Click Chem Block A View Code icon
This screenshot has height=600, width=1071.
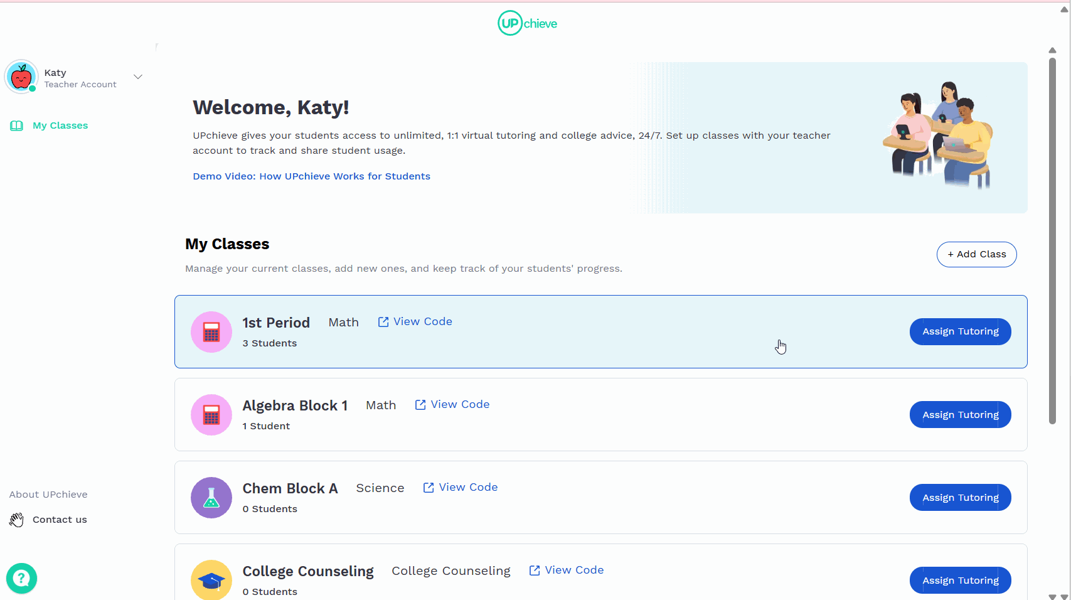429,488
